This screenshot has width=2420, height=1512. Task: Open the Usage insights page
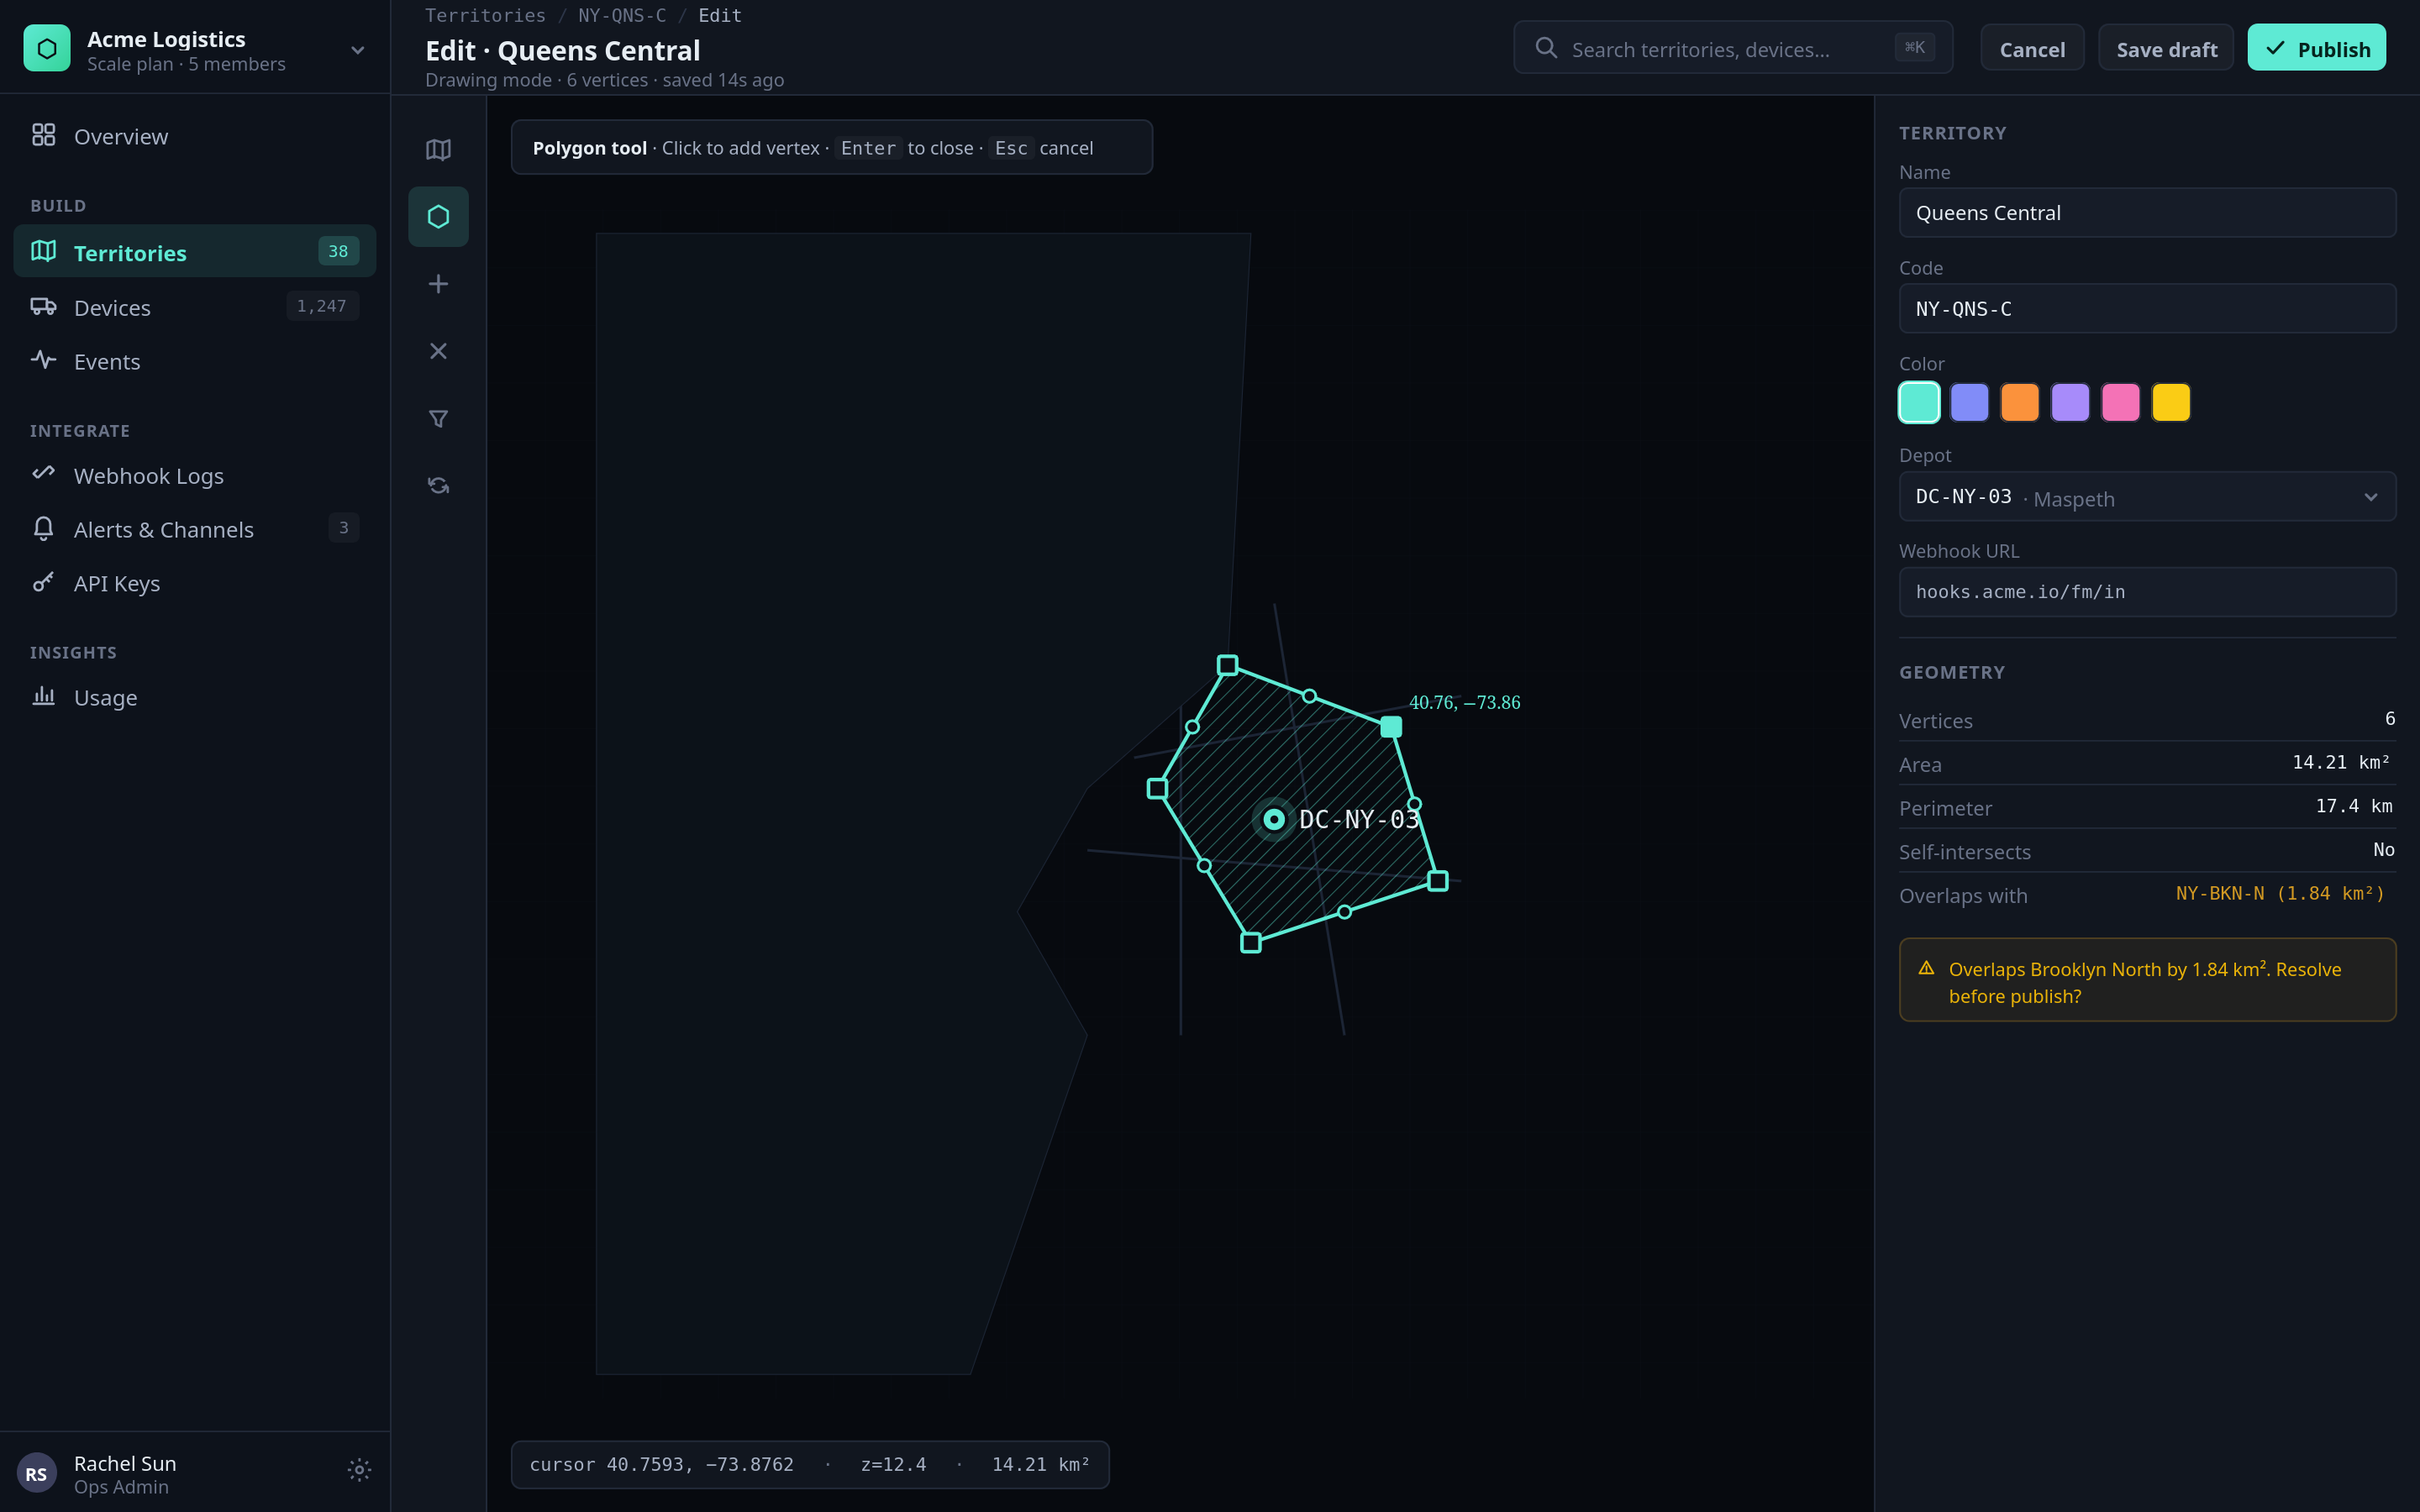[194, 697]
